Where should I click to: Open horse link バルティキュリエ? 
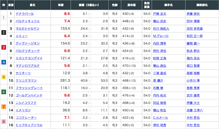(28, 21)
